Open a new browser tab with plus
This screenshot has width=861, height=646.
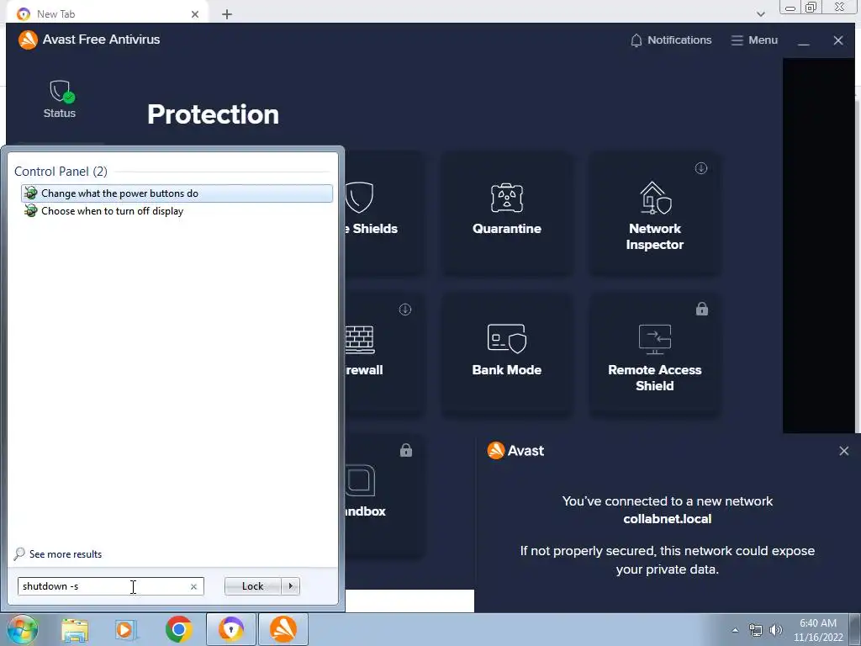click(227, 14)
